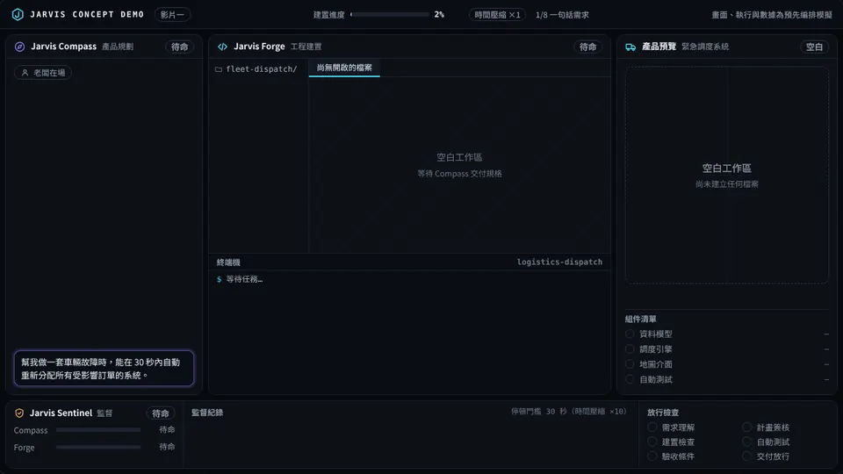Click the terminal $ prompt symbol
This screenshot has width=843, height=474.
click(219, 279)
